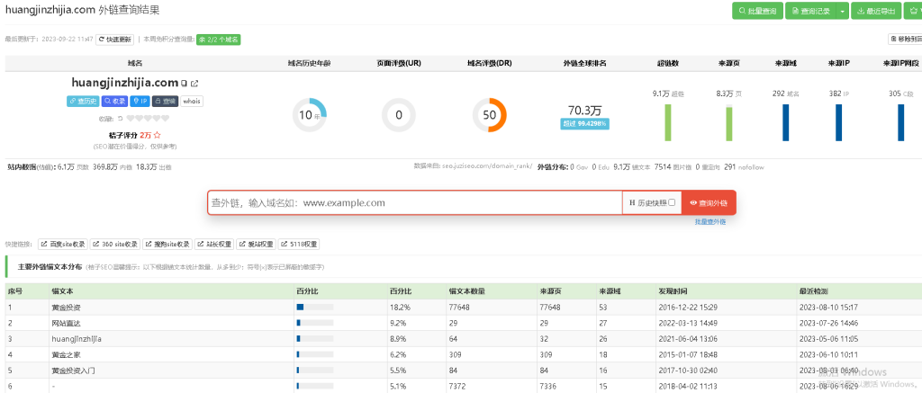Image resolution: width=922 pixels, height=393 pixels.
Task: Click the 10年 domain age donut chart
Action: (x=310, y=115)
